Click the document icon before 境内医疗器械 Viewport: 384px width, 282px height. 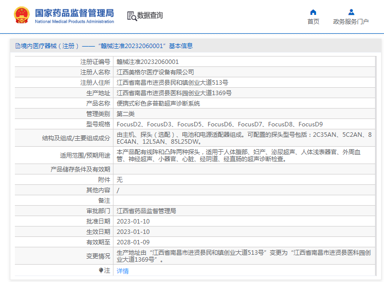[18, 46]
